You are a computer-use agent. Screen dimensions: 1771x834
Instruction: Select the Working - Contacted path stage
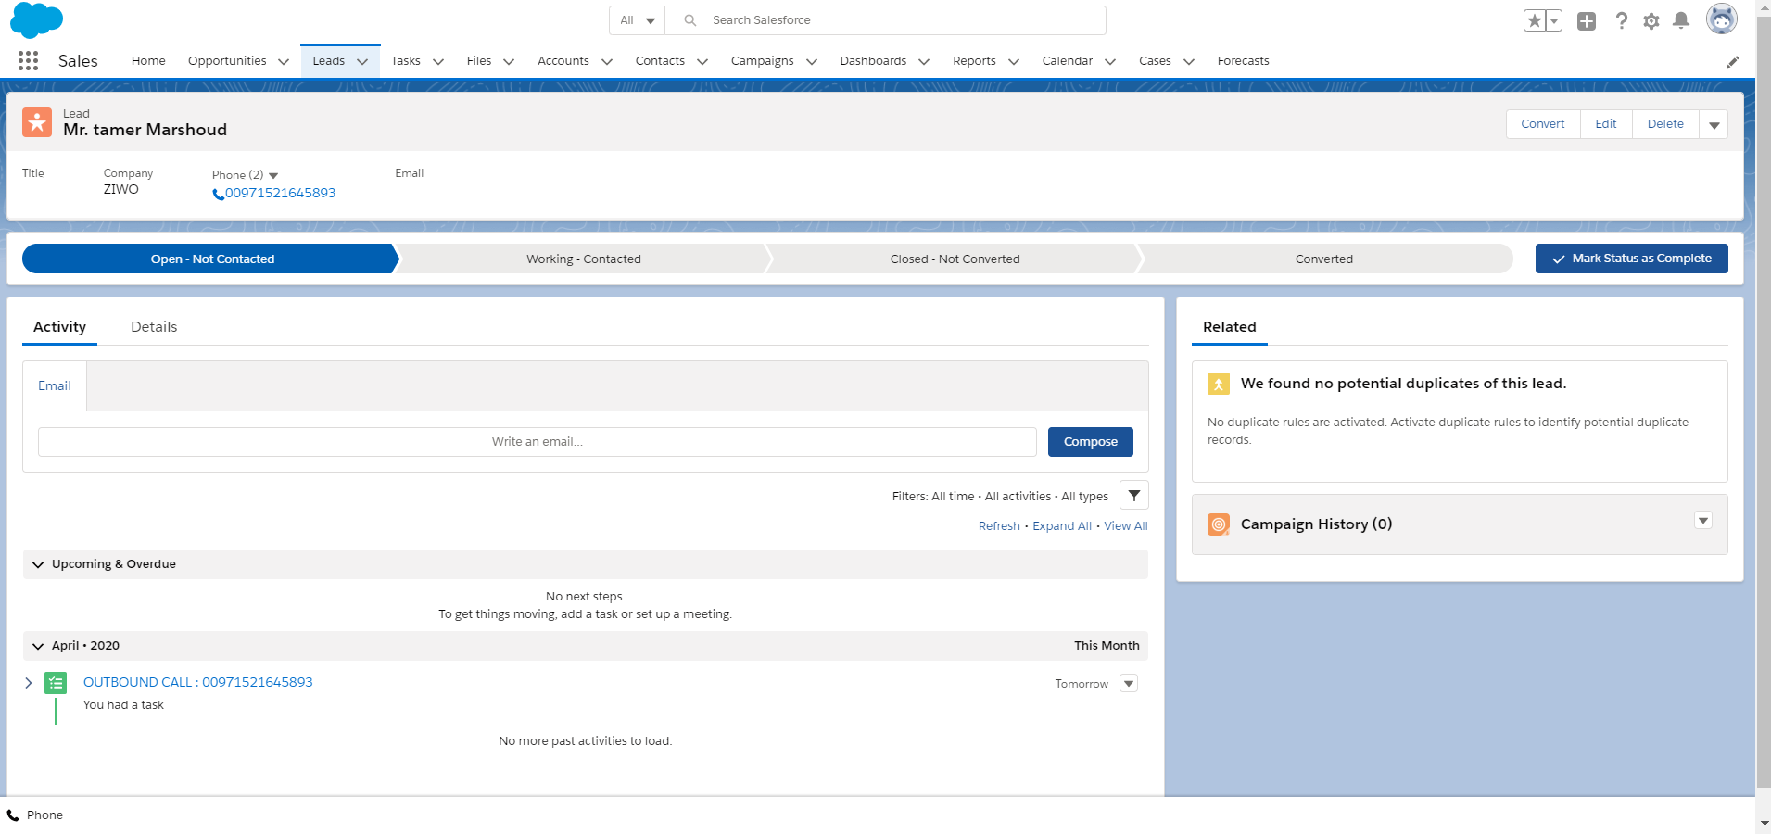583,259
